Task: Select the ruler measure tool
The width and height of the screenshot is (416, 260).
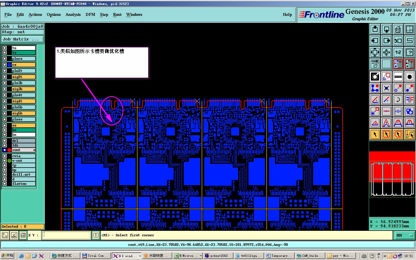Action: (398, 77)
